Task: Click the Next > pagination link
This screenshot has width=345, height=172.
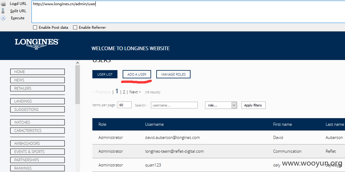Action: [135, 92]
